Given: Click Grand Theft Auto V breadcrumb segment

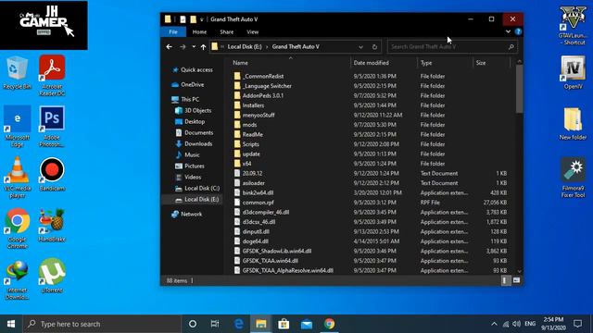Looking at the screenshot, I should tap(296, 47).
